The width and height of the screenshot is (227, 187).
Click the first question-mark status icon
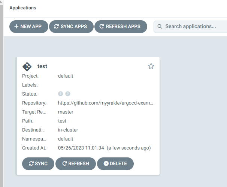pos(60,94)
